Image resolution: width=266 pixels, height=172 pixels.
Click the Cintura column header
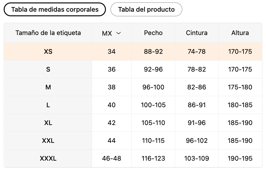[197, 33]
